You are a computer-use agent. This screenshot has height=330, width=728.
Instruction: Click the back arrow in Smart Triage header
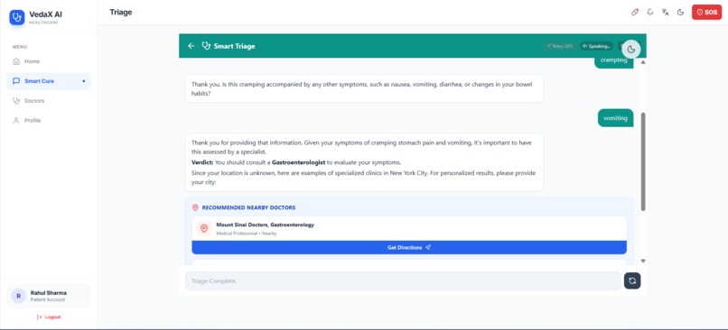point(191,46)
